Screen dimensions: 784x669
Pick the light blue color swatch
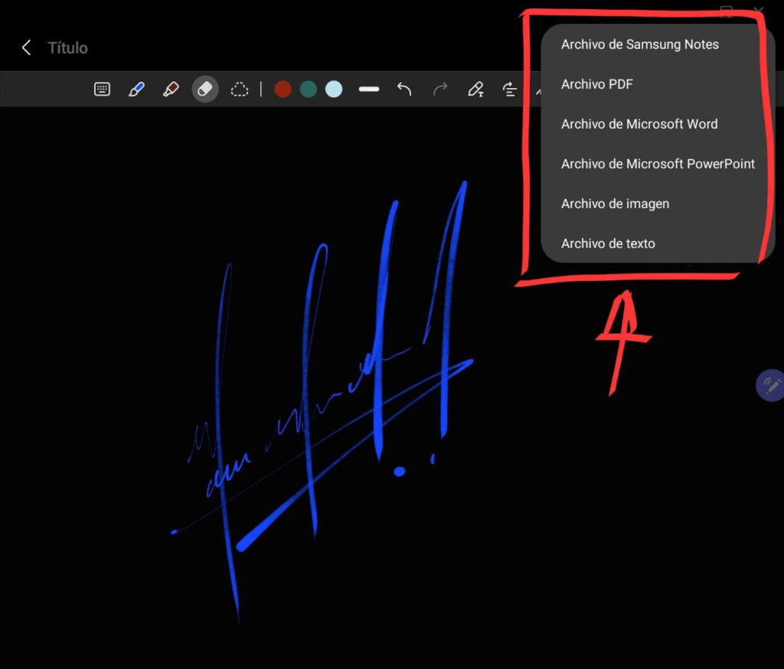[333, 90]
